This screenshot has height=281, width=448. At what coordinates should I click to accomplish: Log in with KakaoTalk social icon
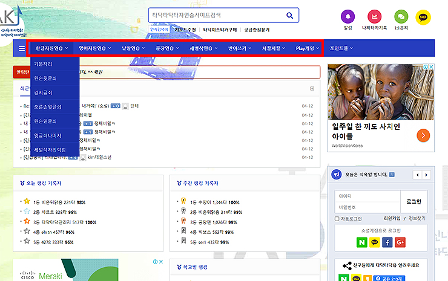point(374,242)
